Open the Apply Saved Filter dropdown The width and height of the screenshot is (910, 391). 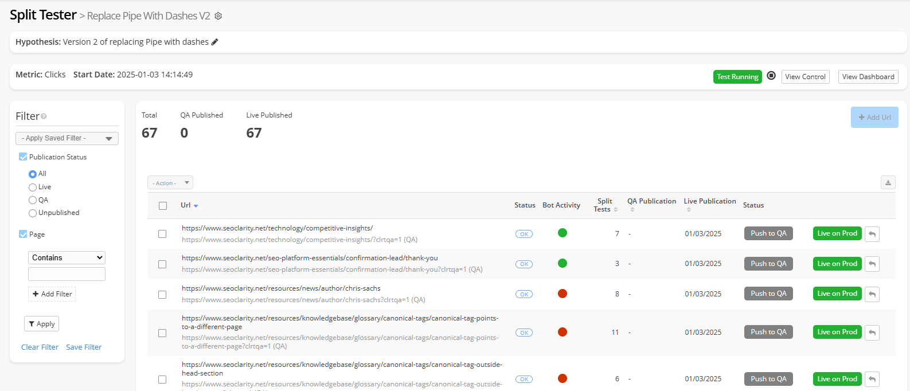click(x=67, y=138)
